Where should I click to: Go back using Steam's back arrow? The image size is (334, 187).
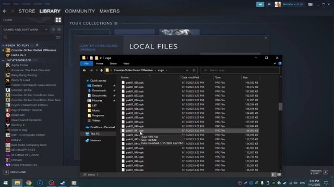(5, 11)
